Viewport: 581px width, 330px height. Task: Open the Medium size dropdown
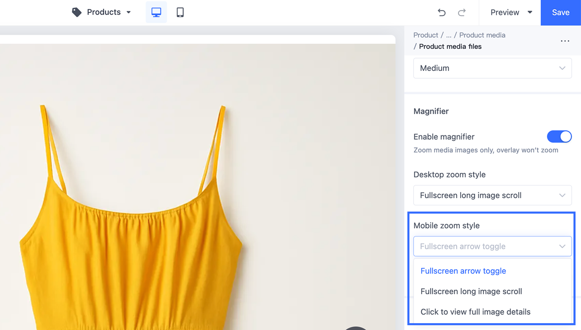(x=492, y=68)
